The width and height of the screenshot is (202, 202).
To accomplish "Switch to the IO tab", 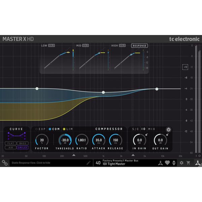I will 143,129.
